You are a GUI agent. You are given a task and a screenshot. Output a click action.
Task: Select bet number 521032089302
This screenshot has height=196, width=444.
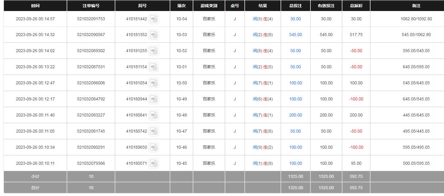(x=91, y=51)
